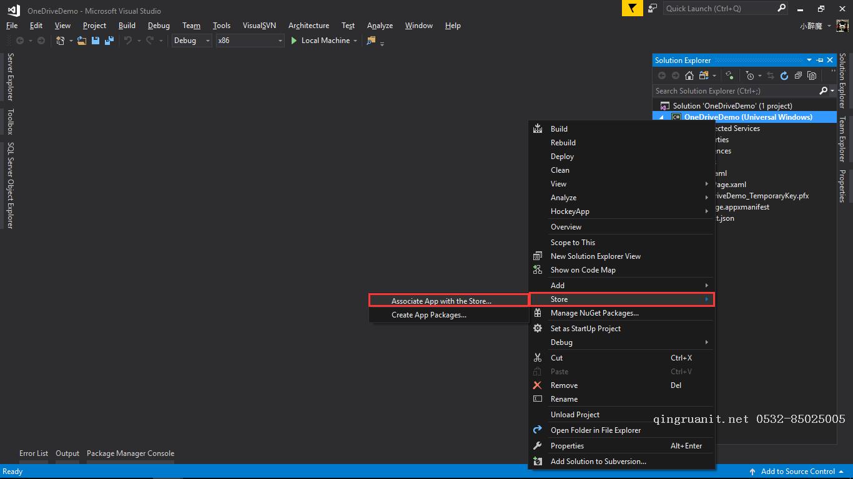Click the New Solution Explorer View icon
This screenshot has height=479, width=853.
coord(537,256)
